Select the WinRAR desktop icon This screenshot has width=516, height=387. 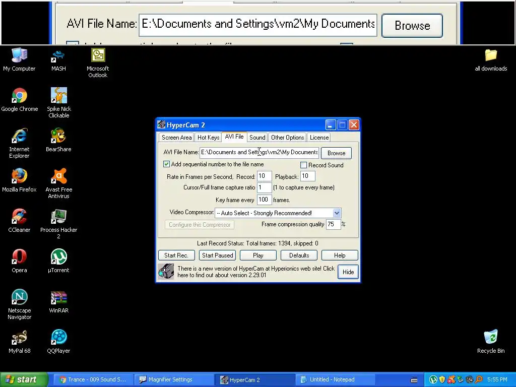[58, 301]
